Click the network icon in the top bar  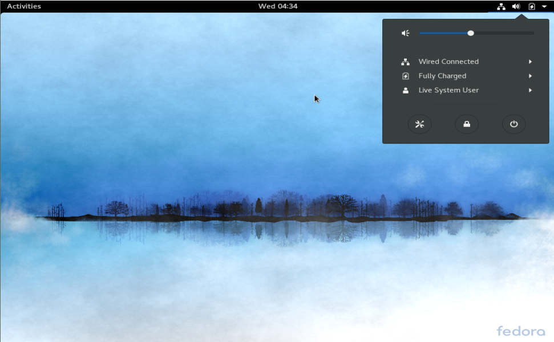coord(501,6)
